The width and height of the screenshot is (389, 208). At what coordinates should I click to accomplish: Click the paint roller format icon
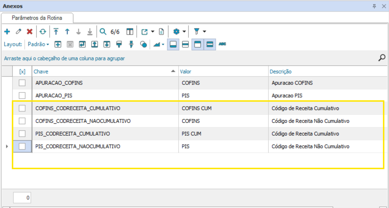(119, 44)
